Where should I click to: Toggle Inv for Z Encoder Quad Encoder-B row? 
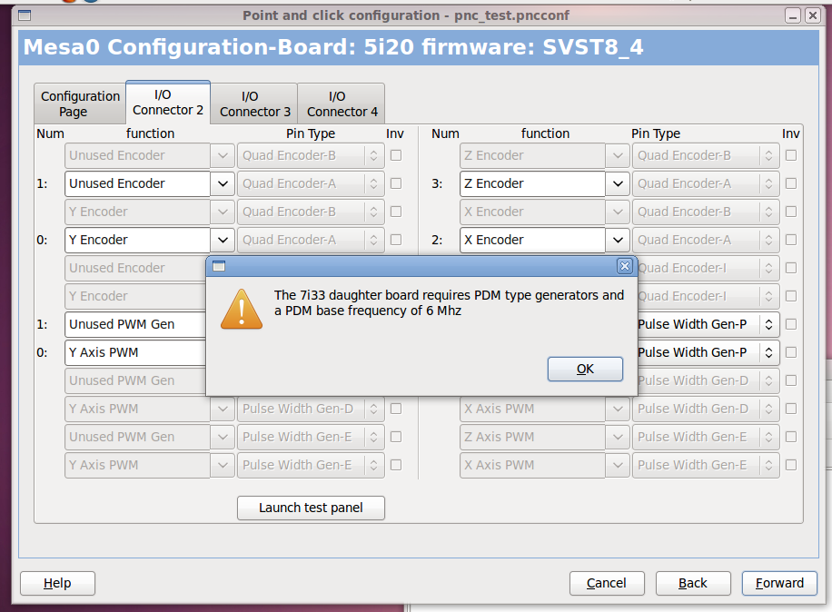point(791,155)
